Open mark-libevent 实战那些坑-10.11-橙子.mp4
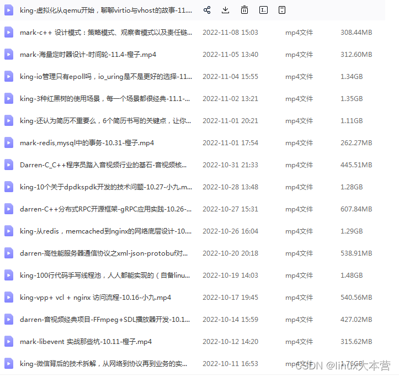The height and width of the screenshot is (376, 399). [x=86, y=341]
